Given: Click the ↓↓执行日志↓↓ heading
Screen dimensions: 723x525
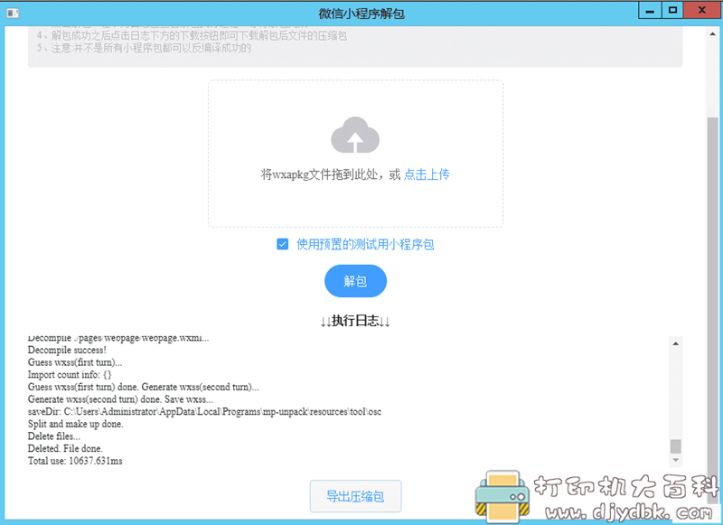Looking at the screenshot, I should point(355,321).
